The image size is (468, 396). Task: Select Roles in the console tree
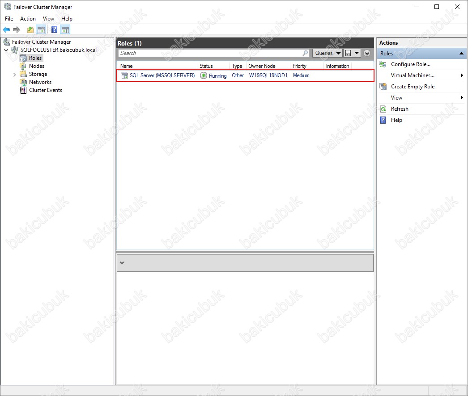(35, 58)
